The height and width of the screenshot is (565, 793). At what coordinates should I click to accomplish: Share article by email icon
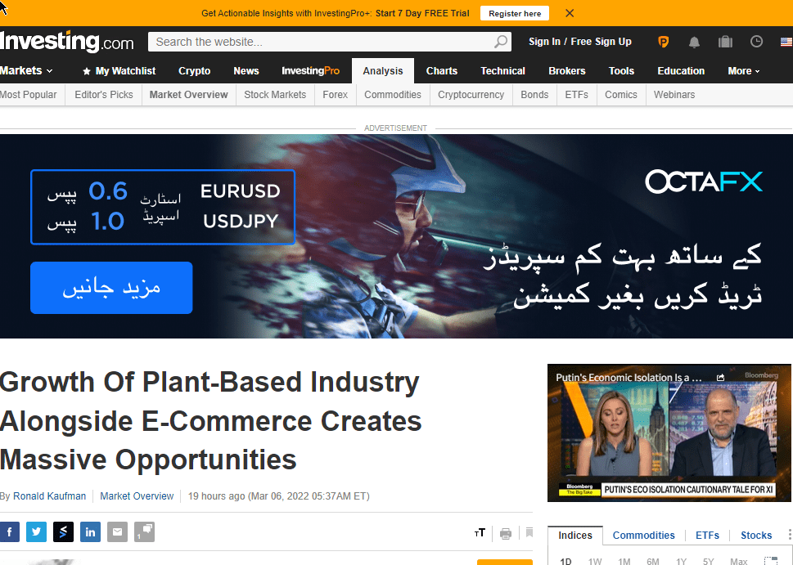coord(117,532)
